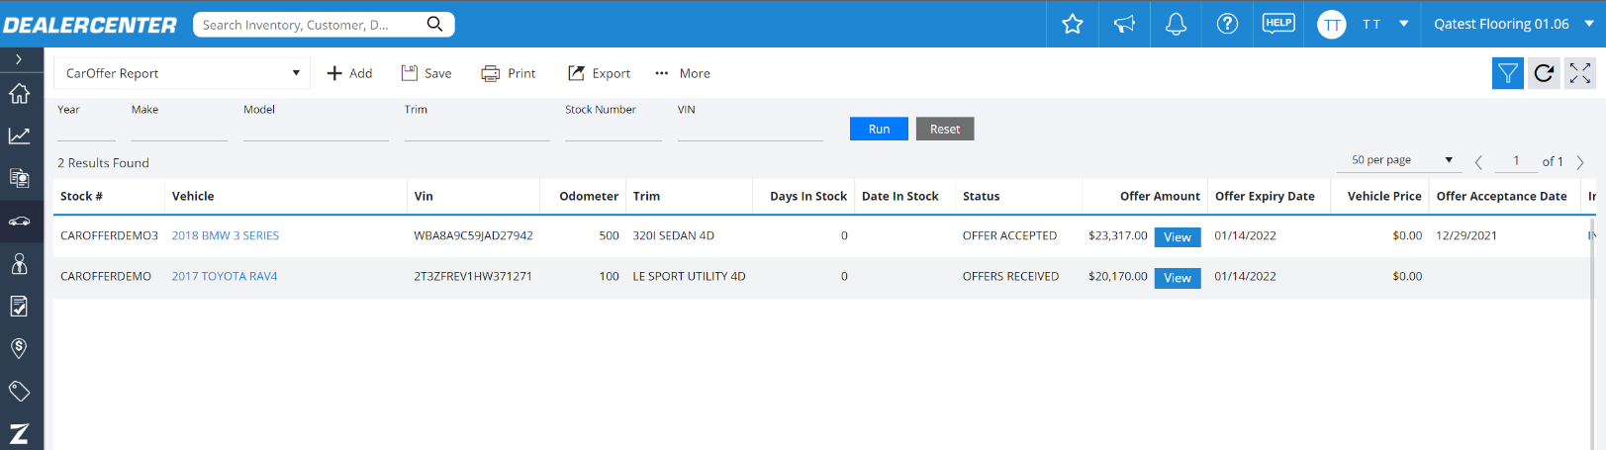The height and width of the screenshot is (450, 1606).
Task: Open the car inventory sidebar icon
Action: [x=19, y=222]
